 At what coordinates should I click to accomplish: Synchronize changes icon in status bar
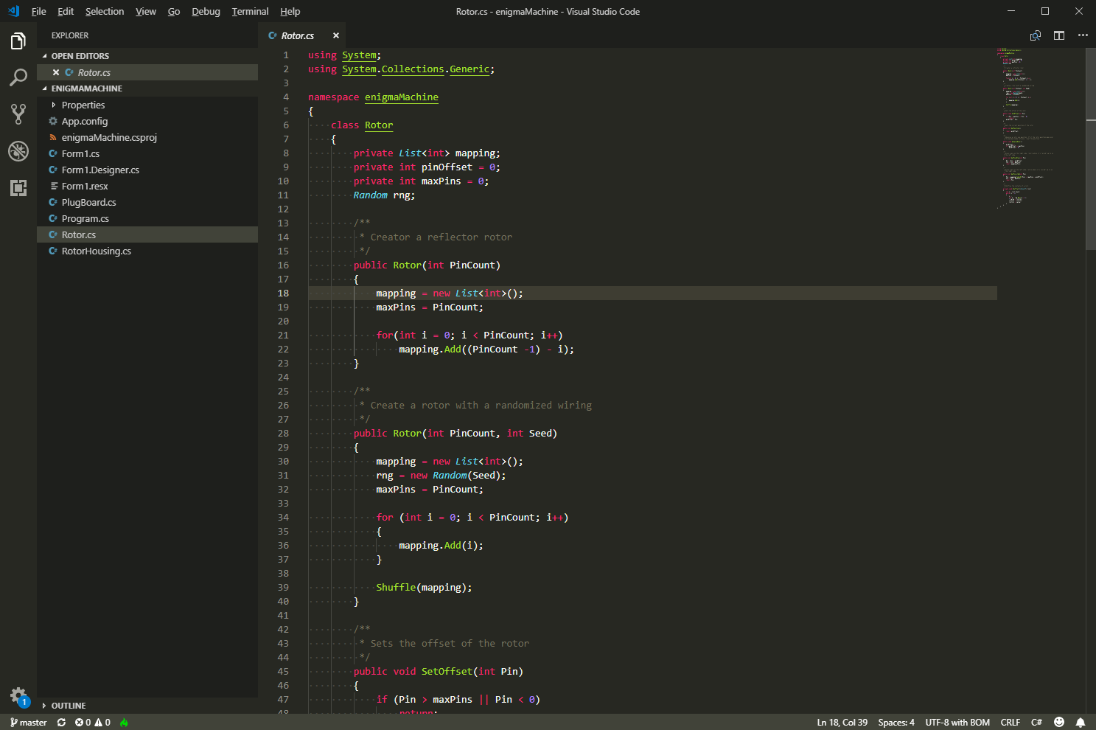pyautogui.click(x=61, y=723)
